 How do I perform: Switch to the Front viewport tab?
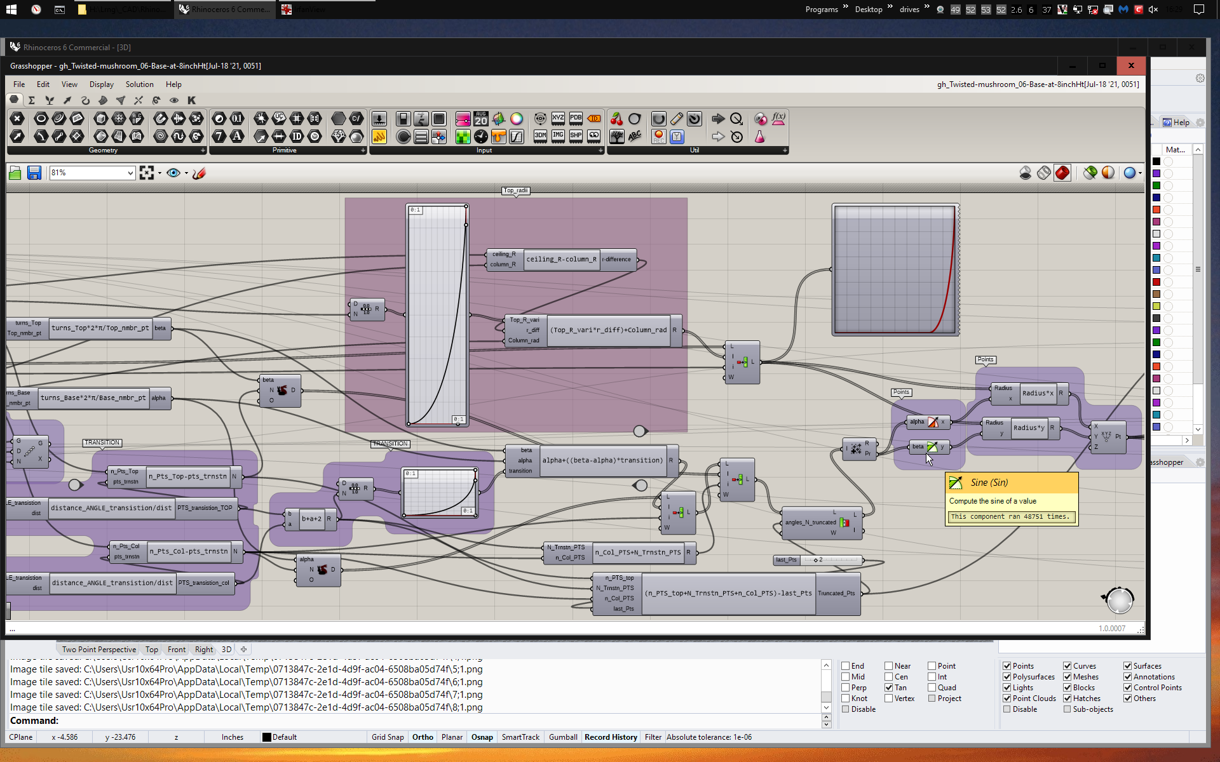click(x=177, y=650)
